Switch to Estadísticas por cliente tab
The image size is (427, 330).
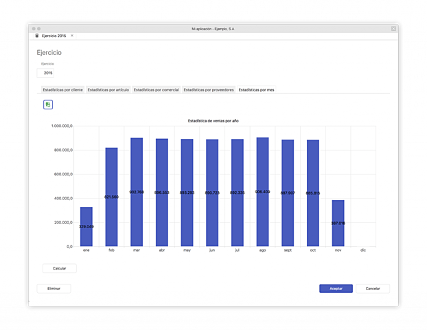click(x=62, y=90)
